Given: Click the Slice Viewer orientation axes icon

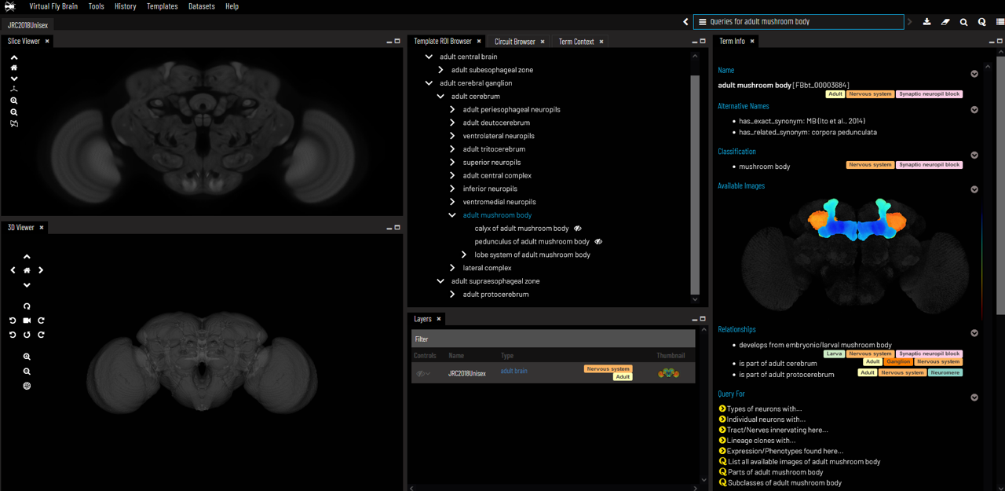Looking at the screenshot, I should [x=14, y=90].
